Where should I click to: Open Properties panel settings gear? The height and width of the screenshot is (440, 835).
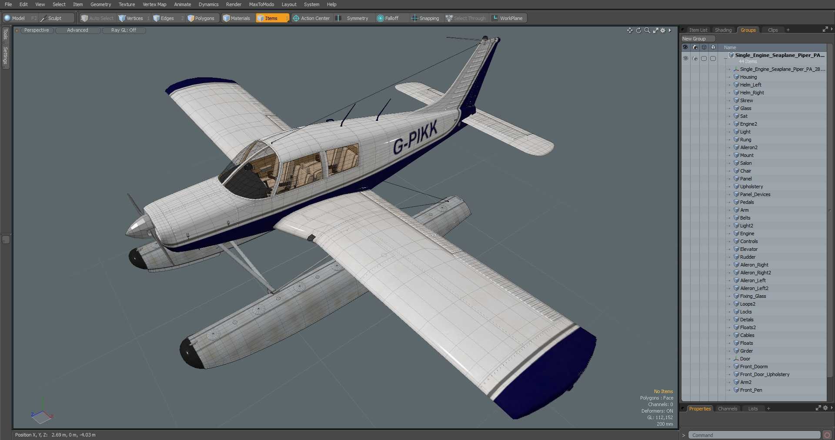[x=825, y=408]
